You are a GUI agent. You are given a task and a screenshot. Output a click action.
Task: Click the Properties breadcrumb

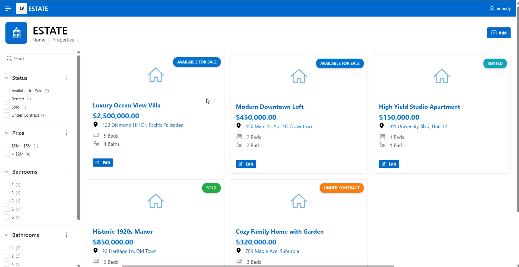tap(63, 40)
